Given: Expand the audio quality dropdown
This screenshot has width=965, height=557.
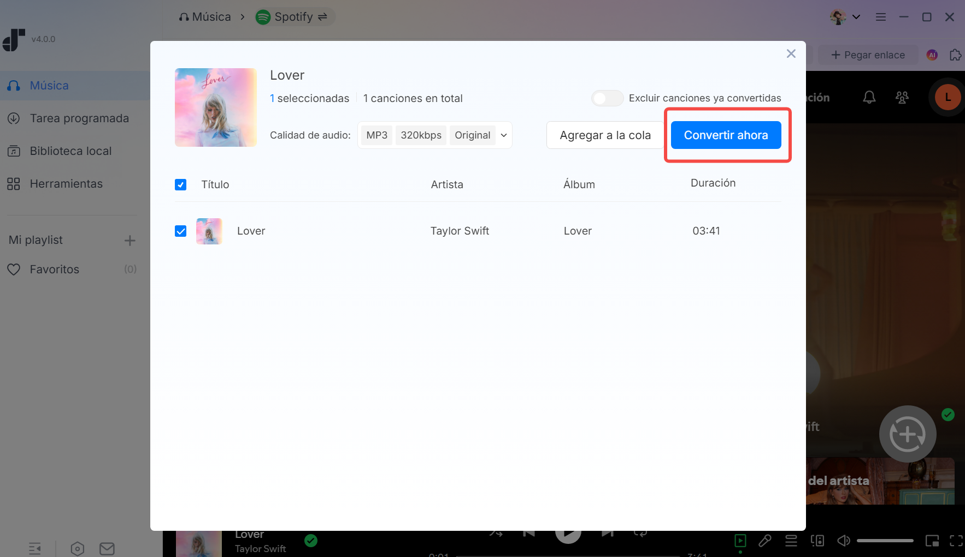Looking at the screenshot, I should (503, 135).
